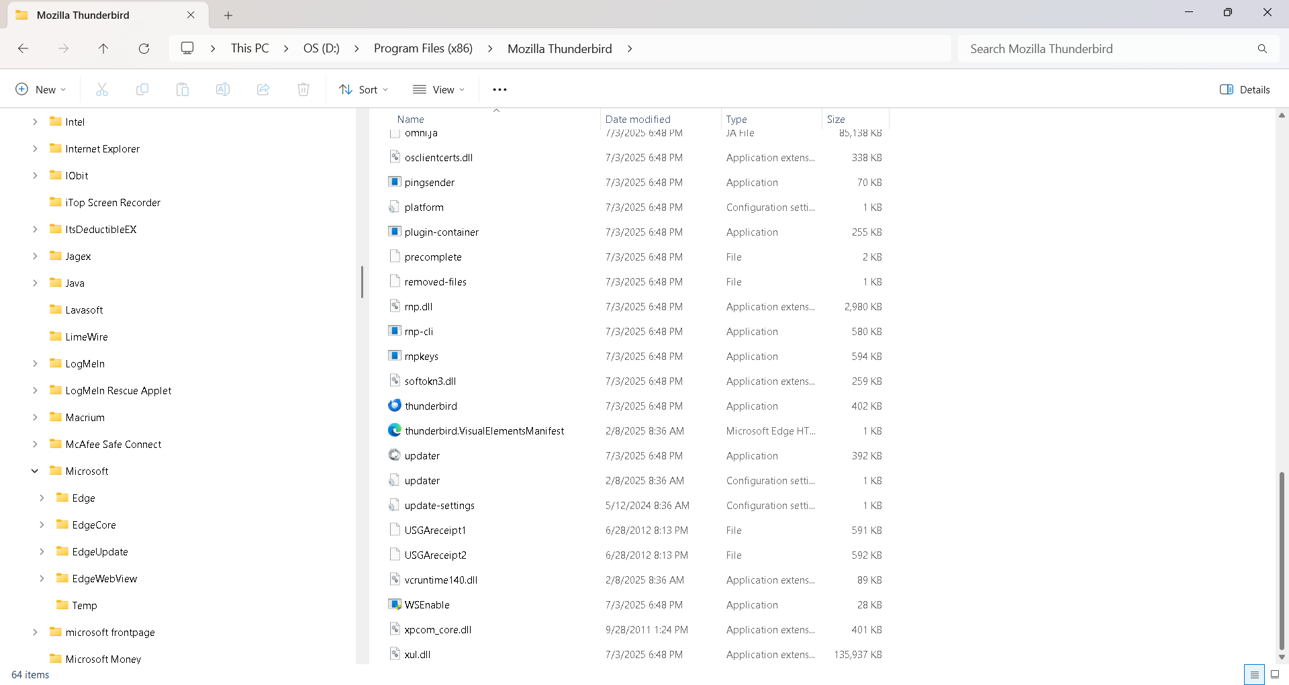This screenshot has width=1289, height=685.
Task: Expand chevron after This PC breadcrumb
Action: point(286,48)
